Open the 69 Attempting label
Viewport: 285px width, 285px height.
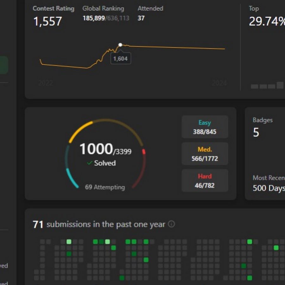[105, 187]
